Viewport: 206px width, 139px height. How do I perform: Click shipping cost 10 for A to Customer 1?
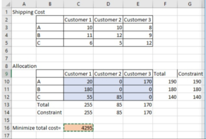point(78,28)
